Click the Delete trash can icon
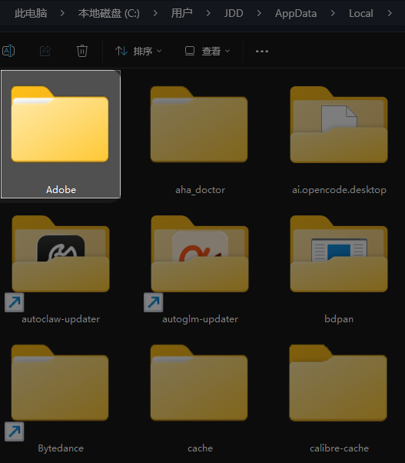 pyautogui.click(x=82, y=51)
